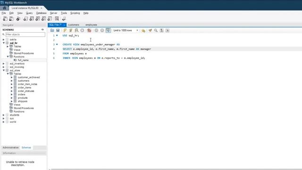The width and height of the screenshot is (302, 170).
Task: Click the Filter objects search field
Action: click(25, 34)
